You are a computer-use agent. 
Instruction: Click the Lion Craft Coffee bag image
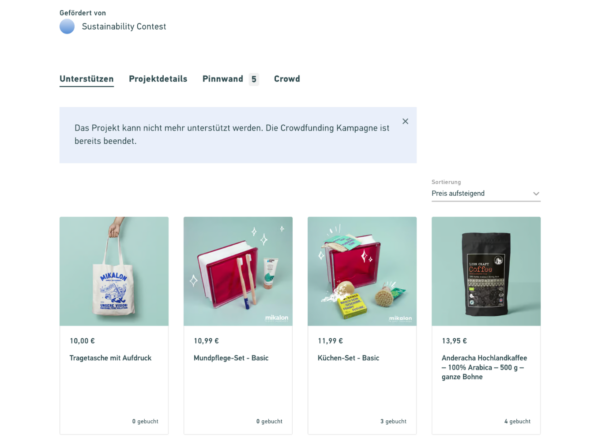[486, 271]
